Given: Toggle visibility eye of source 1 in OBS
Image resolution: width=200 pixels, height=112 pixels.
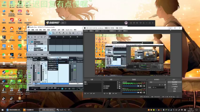Looking at the screenshot, I should click(117, 84).
